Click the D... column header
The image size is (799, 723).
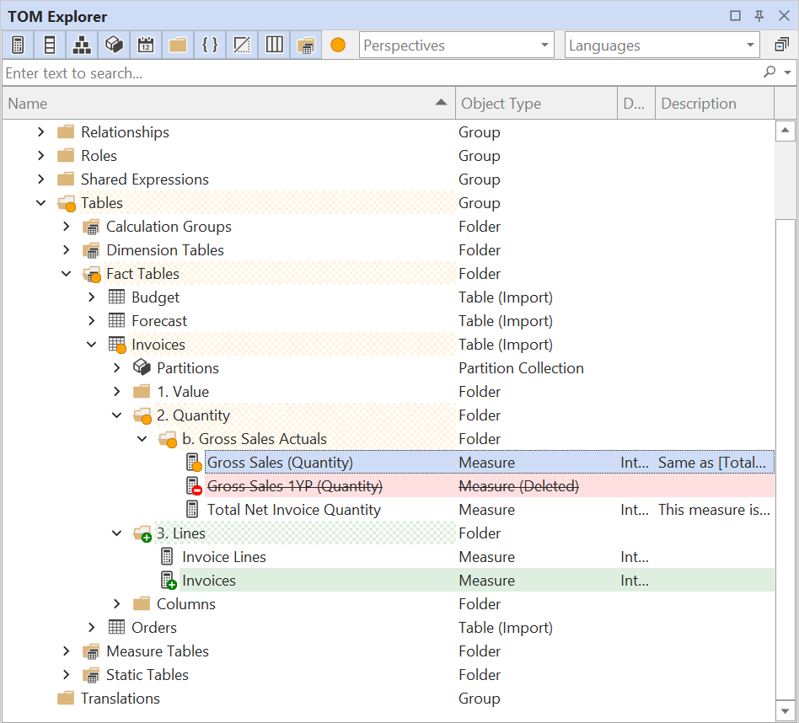click(x=636, y=104)
